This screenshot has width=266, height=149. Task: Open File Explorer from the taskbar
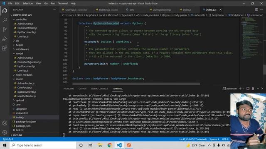[x=100, y=145]
